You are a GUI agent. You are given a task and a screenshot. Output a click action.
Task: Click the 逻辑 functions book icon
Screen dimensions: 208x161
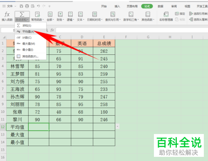click(x=70, y=14)
